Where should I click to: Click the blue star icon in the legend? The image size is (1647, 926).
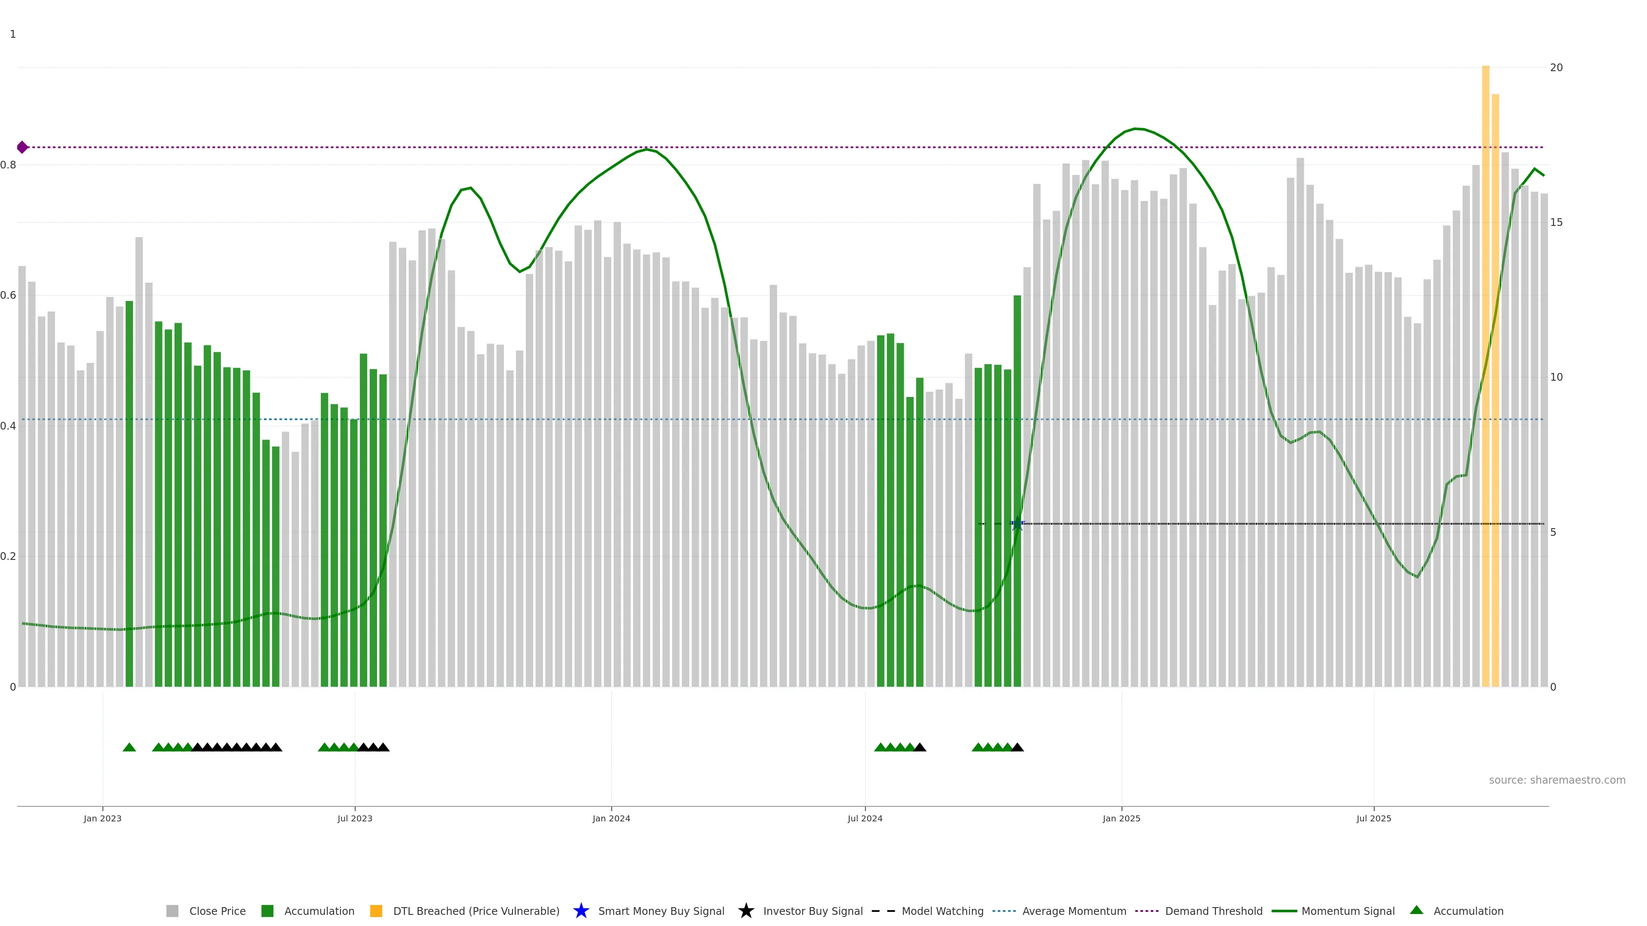581,911
